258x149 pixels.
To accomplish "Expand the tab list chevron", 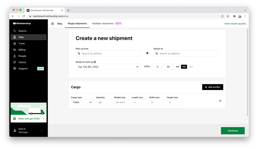I will pyautogui.click(x=245, y=10).
